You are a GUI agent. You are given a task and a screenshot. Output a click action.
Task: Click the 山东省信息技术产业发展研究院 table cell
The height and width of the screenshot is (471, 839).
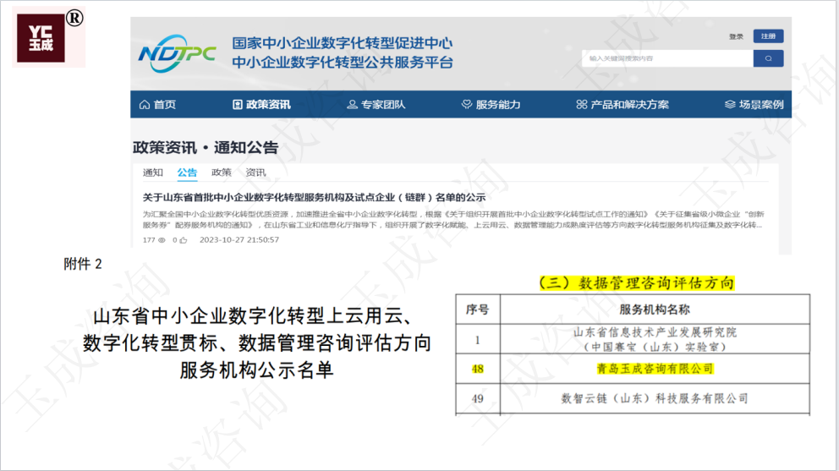655,339
